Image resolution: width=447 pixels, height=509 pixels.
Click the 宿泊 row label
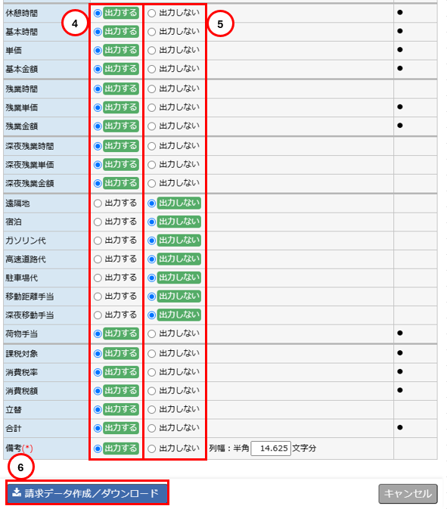(x=14, y=222)
